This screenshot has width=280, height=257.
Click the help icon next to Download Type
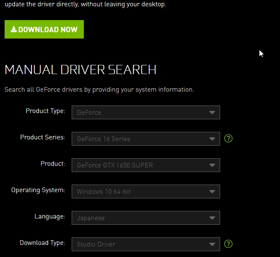(228, 244)
